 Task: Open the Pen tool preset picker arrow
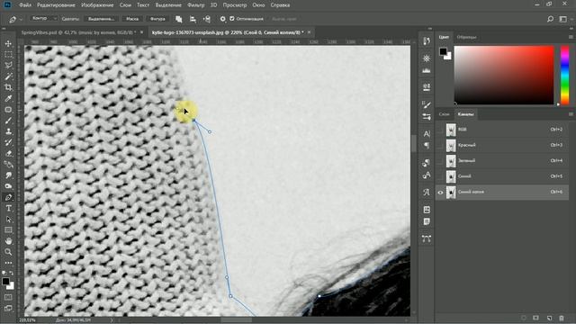tap(21, 19)
